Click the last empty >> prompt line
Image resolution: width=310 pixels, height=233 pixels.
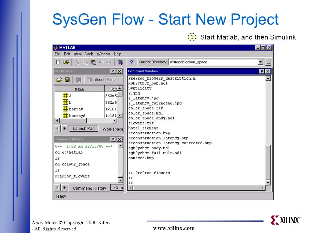[x=130, y=183]
